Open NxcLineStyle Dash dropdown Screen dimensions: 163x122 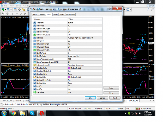85,83
